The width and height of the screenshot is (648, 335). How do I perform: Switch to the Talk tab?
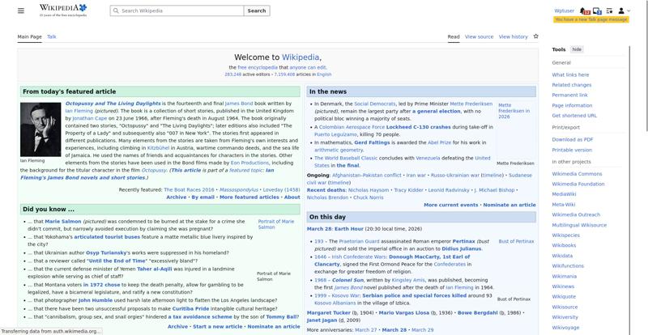tap(52, 36)
